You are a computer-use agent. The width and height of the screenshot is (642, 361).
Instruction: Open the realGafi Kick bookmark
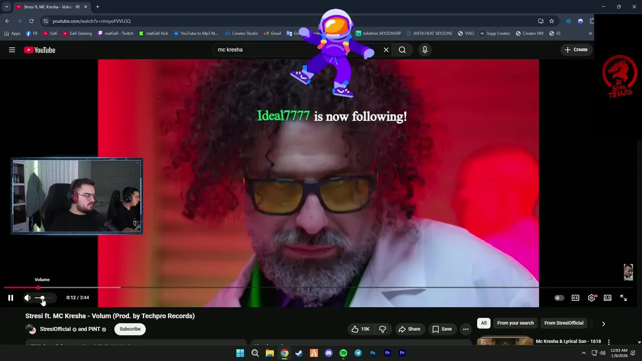(x=153, y=34)
